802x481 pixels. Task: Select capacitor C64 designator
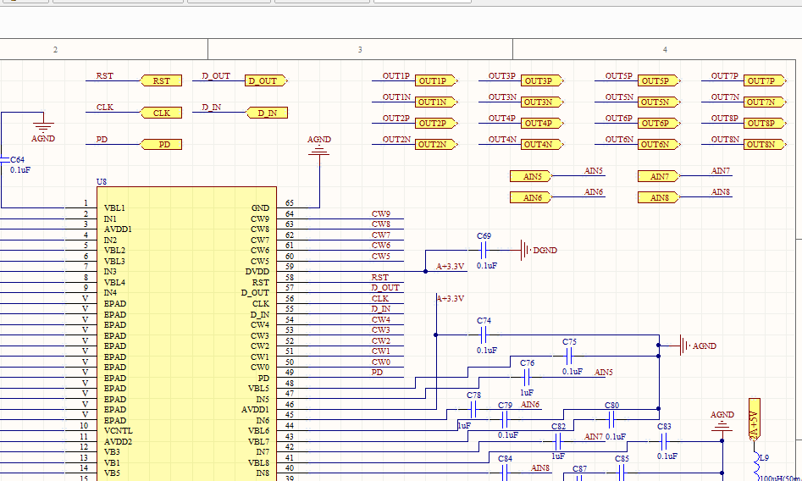17,160
